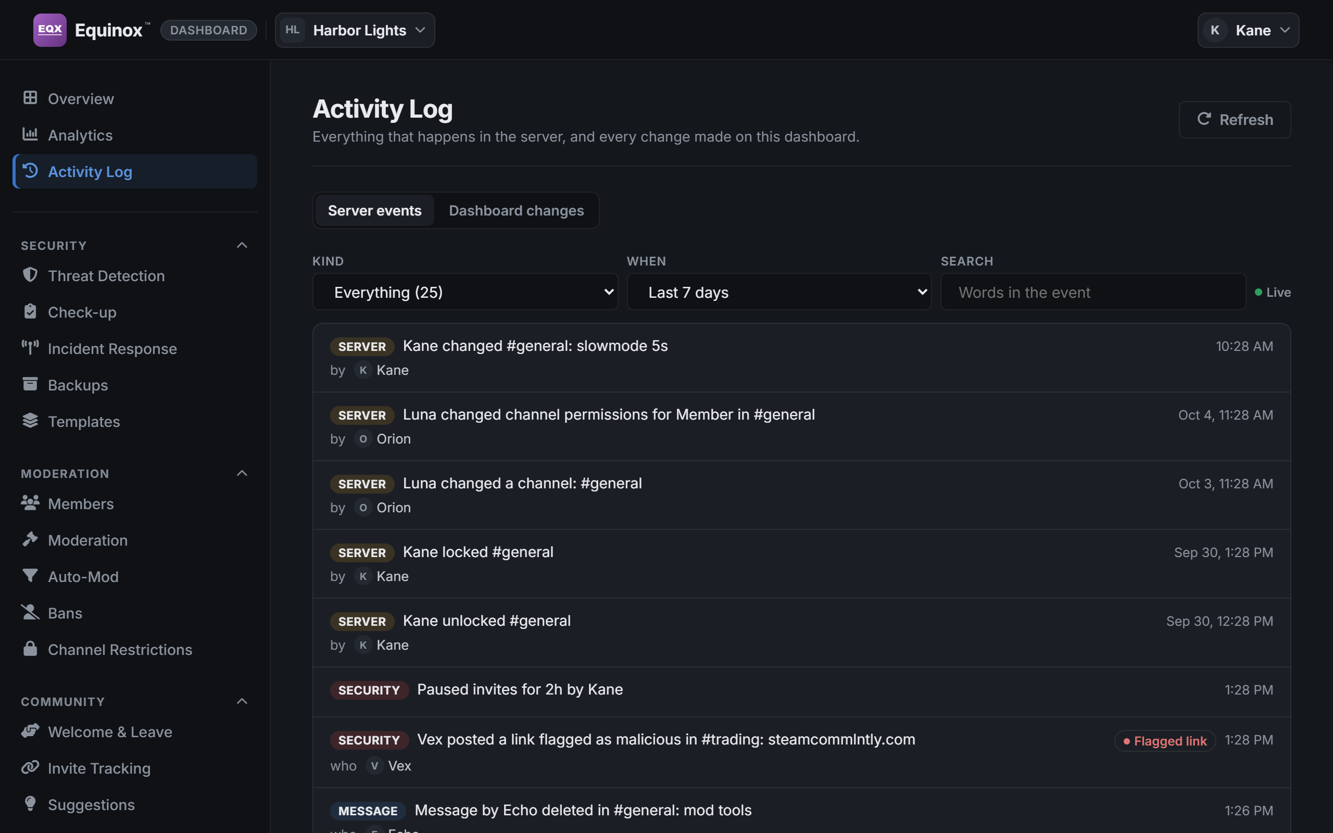Image resolution: width=1333 pixels, height=833 pixels.
Task: Click the Backups archive box icon
Action: click(30, 384)
